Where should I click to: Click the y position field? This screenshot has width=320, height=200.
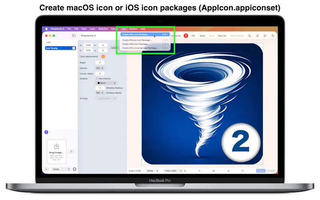click(x=103, y=50)
